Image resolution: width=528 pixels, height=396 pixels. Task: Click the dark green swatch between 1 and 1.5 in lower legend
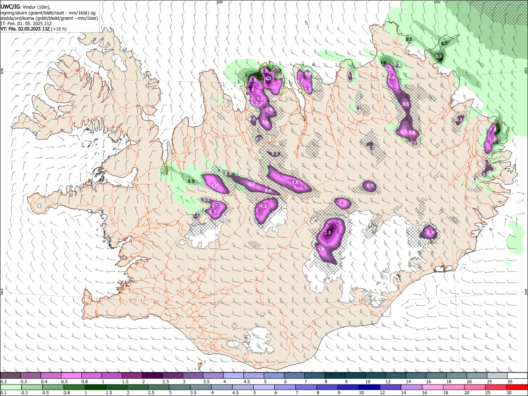coord(95,387)
